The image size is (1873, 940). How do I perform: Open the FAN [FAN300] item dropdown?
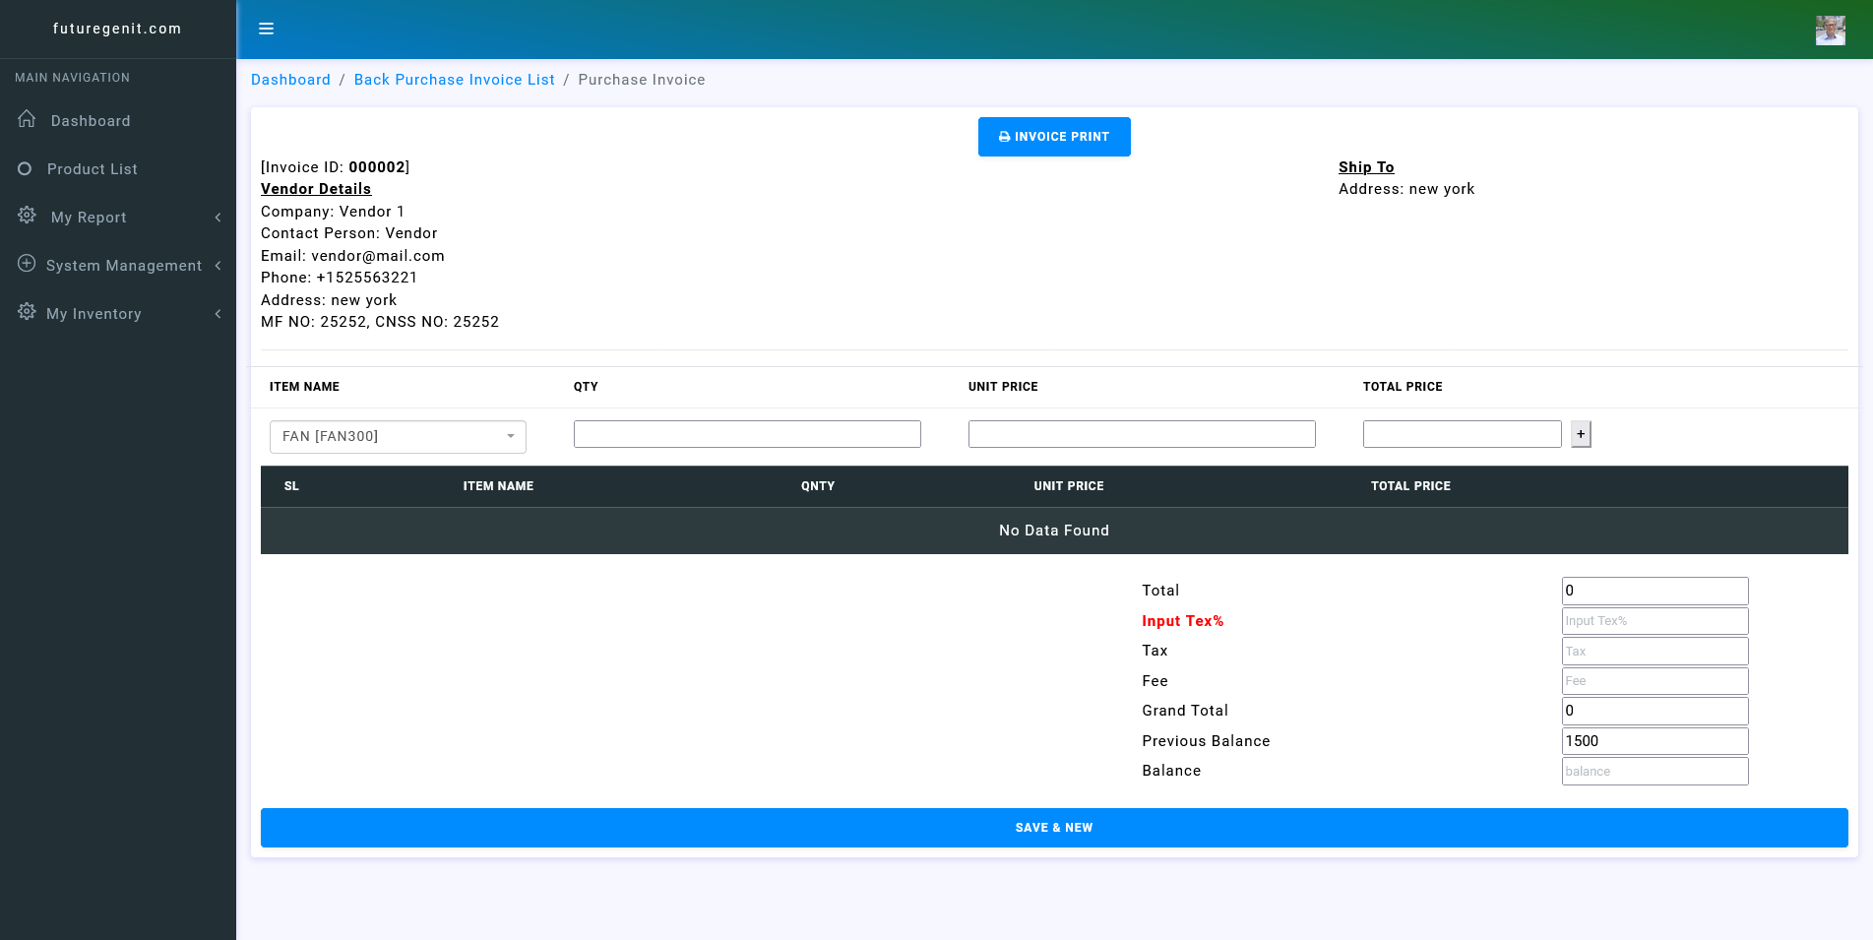[x=398, y=436]
